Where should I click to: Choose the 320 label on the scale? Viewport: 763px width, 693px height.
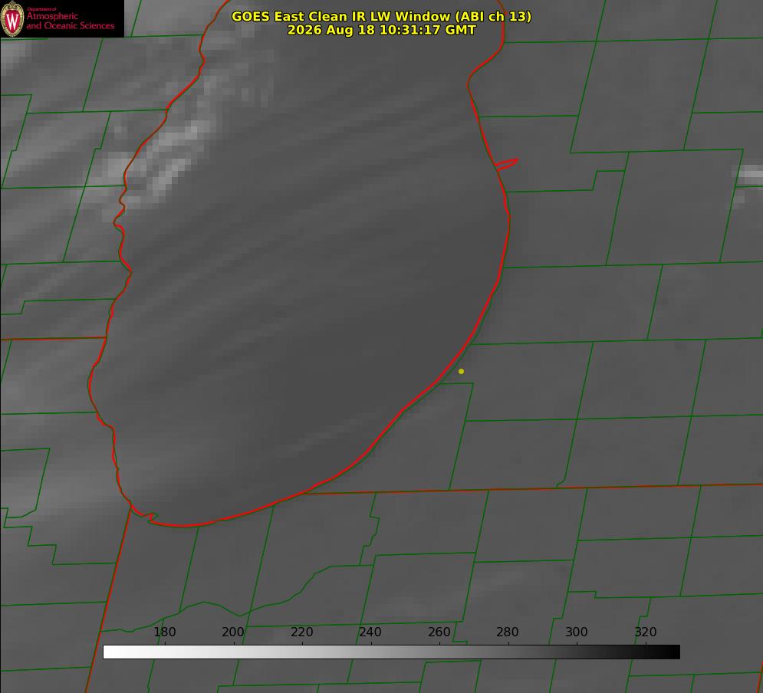click(x=645, y=632)
